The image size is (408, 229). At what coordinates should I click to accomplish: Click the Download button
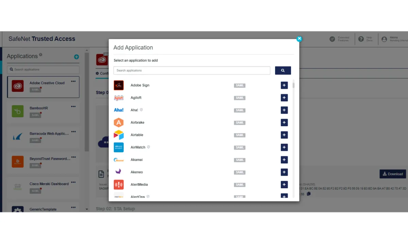[393, 174]
